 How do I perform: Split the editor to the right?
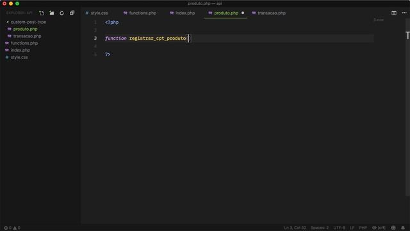point(394,13)
